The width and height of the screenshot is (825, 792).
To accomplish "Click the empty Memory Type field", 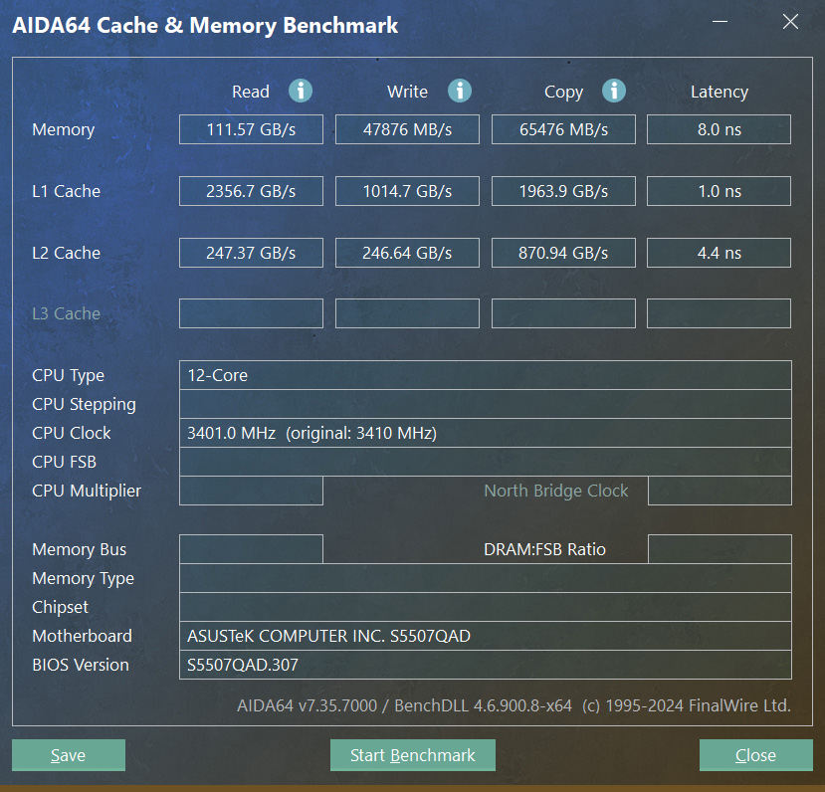I will (485, 578).
